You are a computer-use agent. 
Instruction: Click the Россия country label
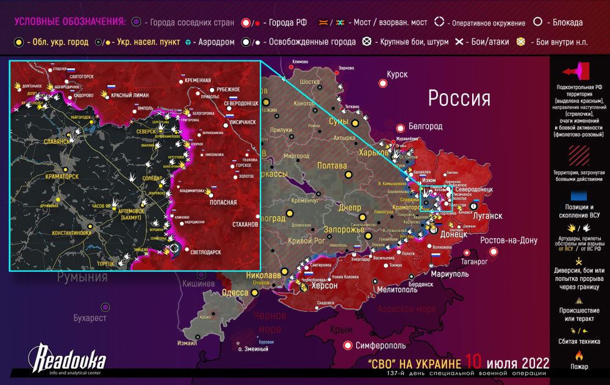[459, 97]
